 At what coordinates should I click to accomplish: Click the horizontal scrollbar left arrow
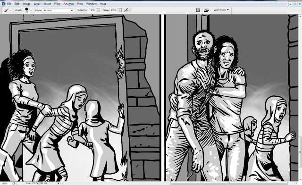click(x=62, y=183)
